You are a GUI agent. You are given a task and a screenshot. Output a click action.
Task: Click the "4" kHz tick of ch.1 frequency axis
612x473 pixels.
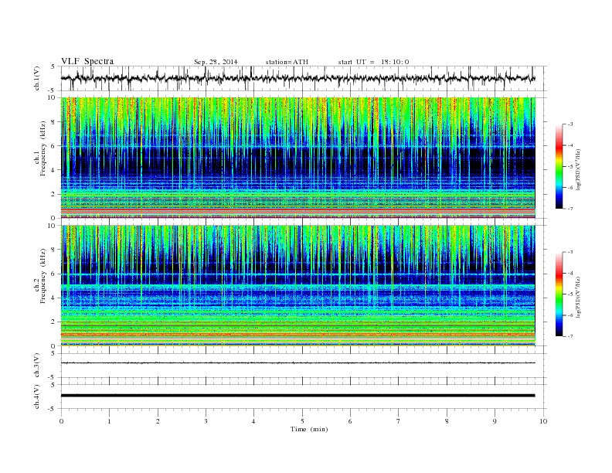click(x=54, y=170)
